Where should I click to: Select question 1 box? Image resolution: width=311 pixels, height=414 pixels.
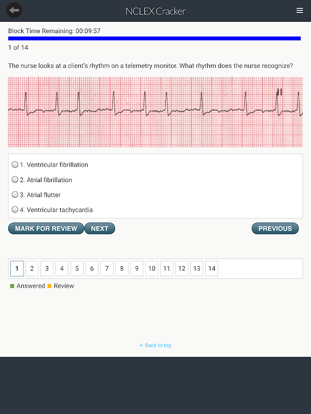pos(17,269)
